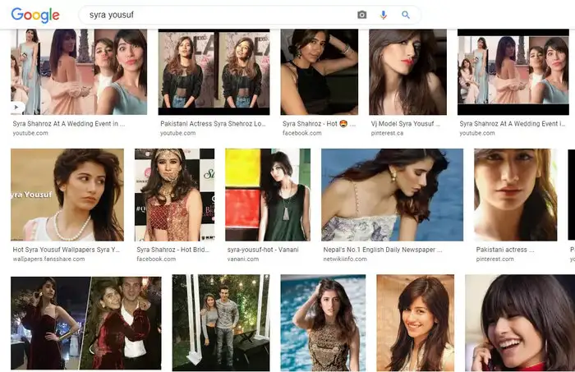
Task: Open 'syra-yousuf-hot - Vanani' result title
Action: (x=263, y=250)
